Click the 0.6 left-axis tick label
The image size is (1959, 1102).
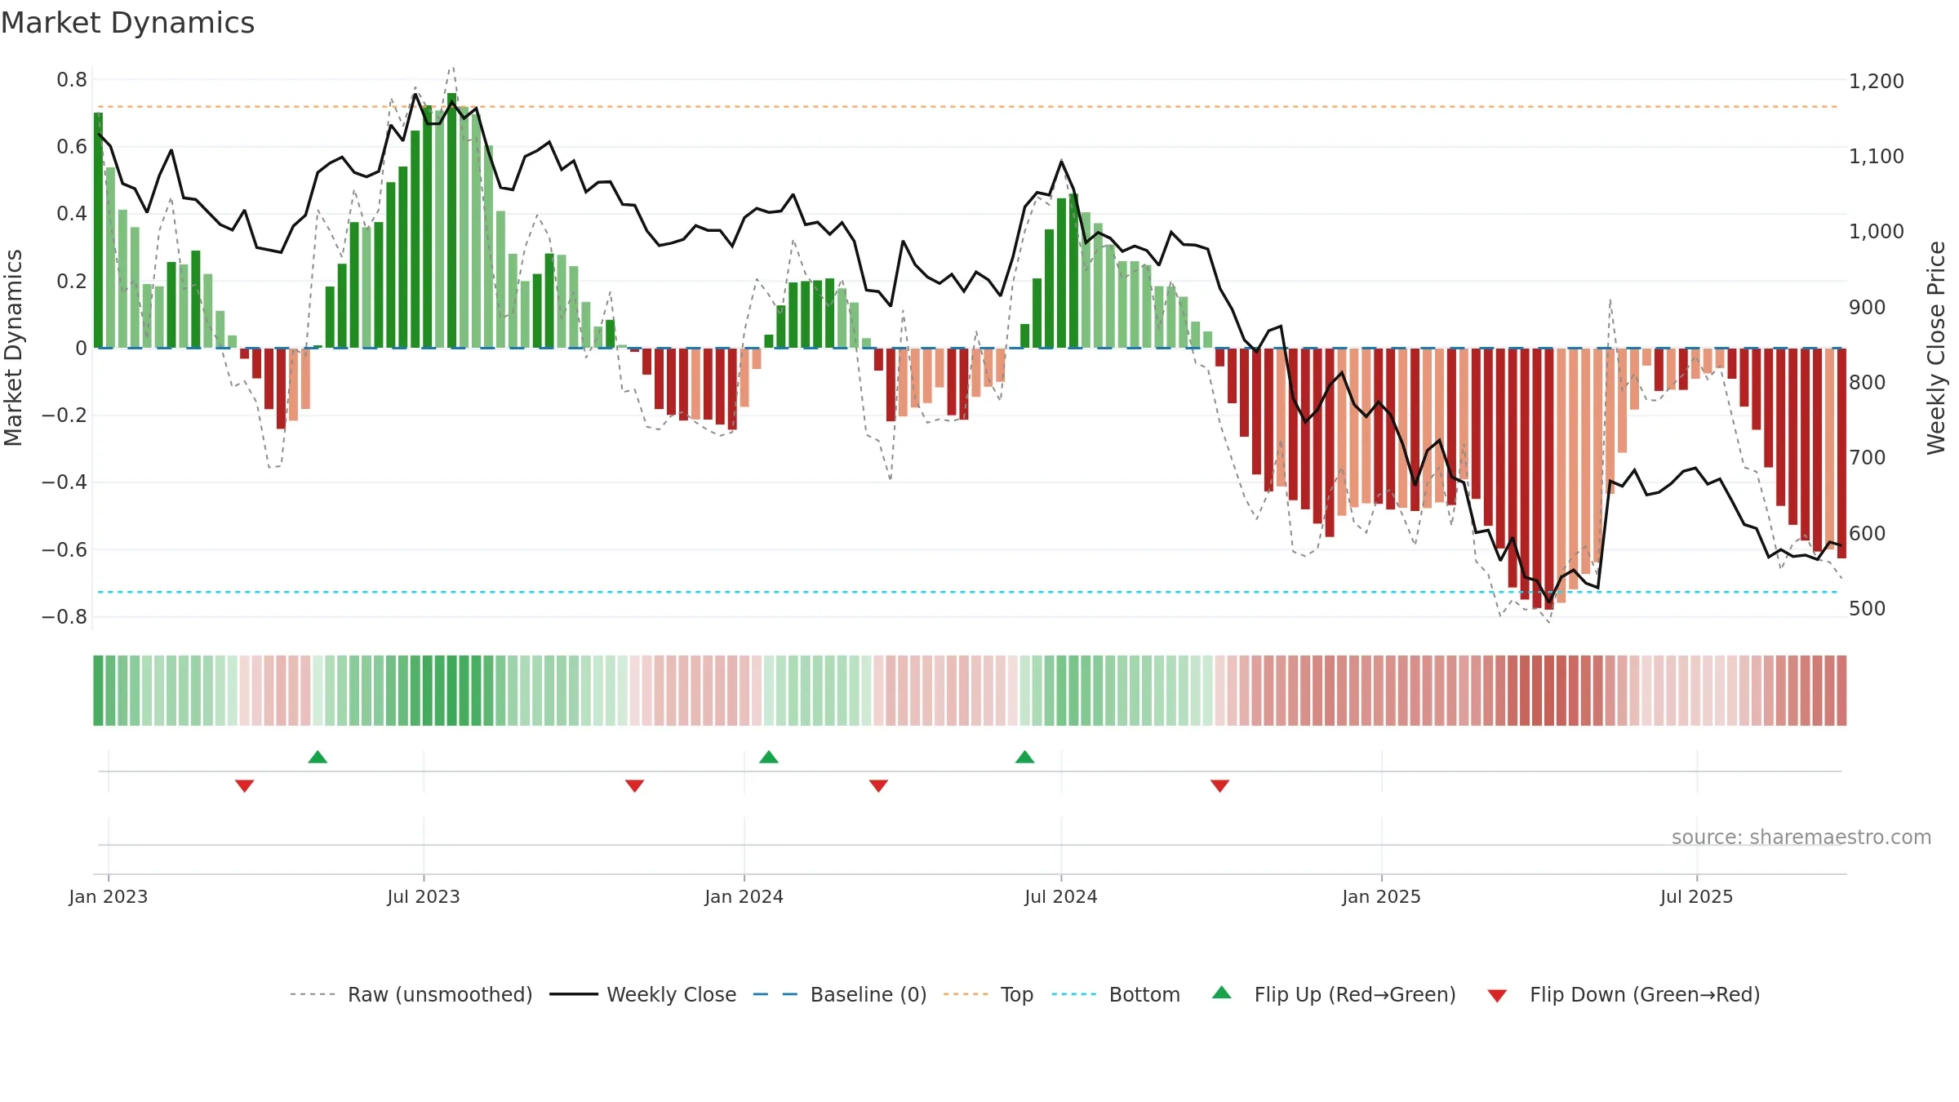72,146
